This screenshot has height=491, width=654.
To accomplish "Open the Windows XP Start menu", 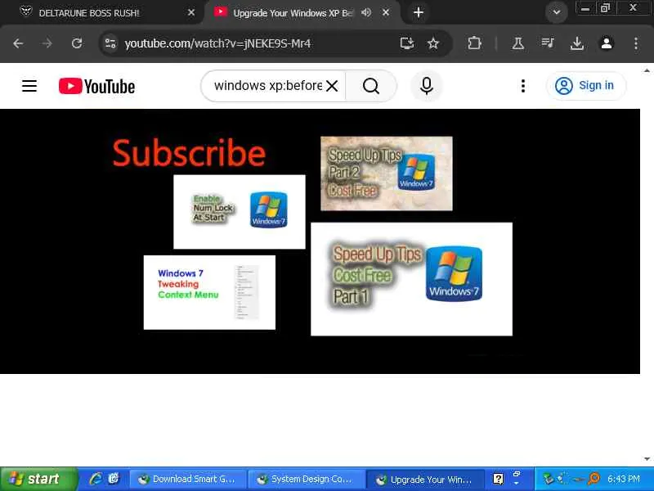I will pyautogui.click(x=38, y=479).
